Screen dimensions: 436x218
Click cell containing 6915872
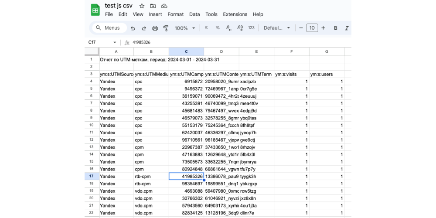[186, 82]
